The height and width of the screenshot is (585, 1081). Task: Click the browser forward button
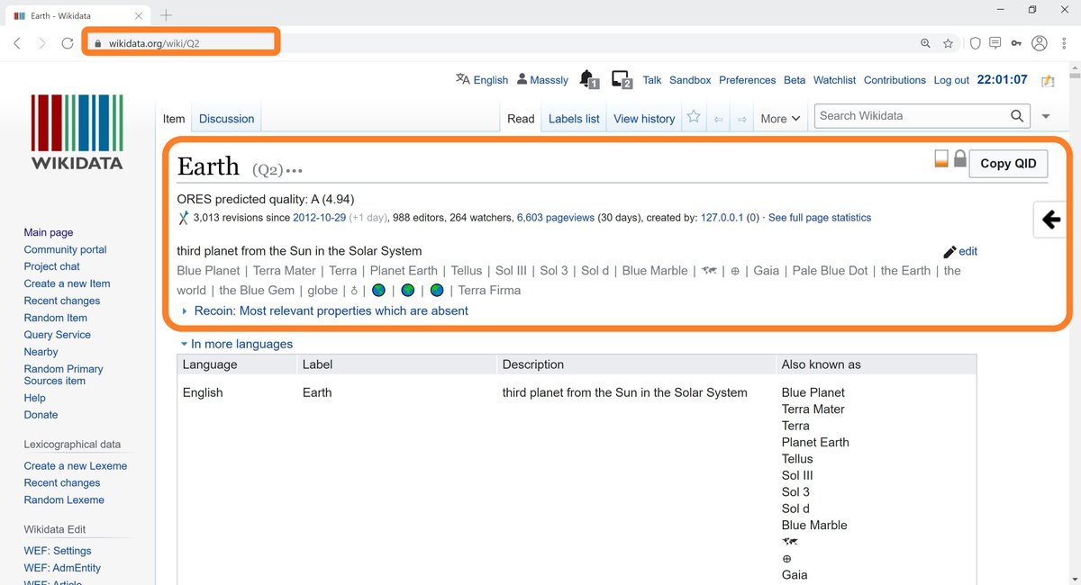click(x=42, y=43)
